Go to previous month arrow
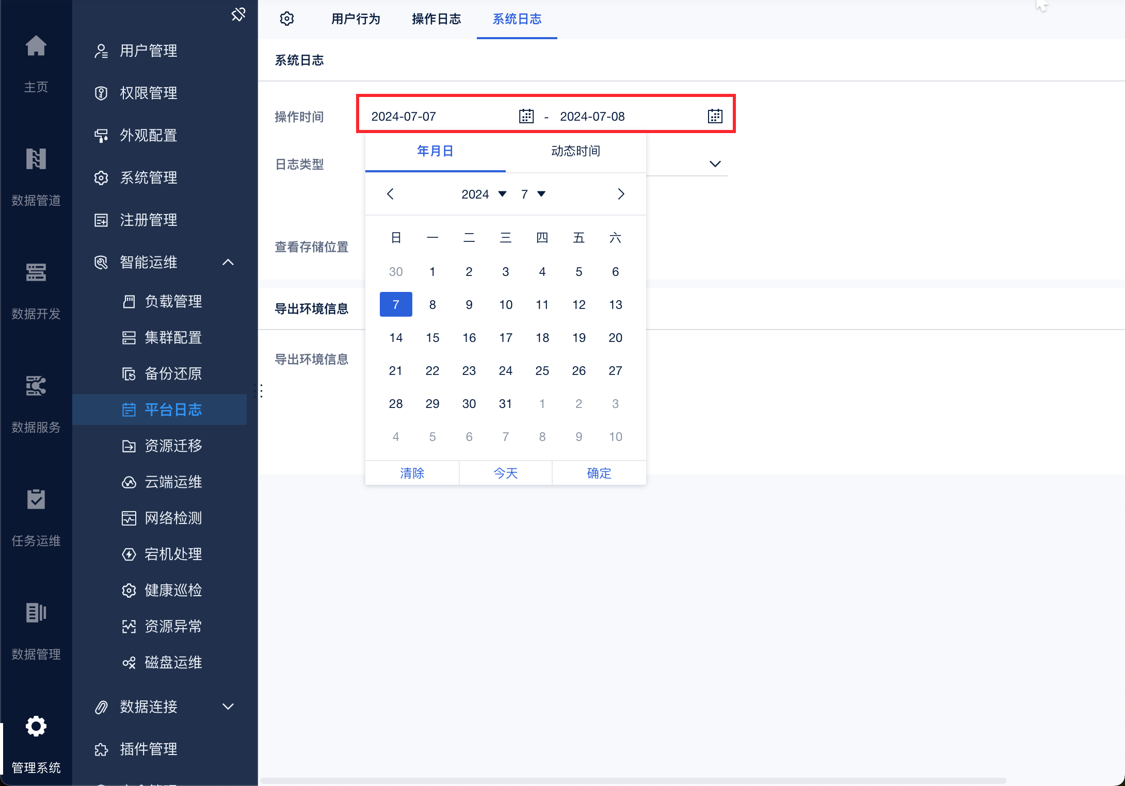 coord(390,194)
